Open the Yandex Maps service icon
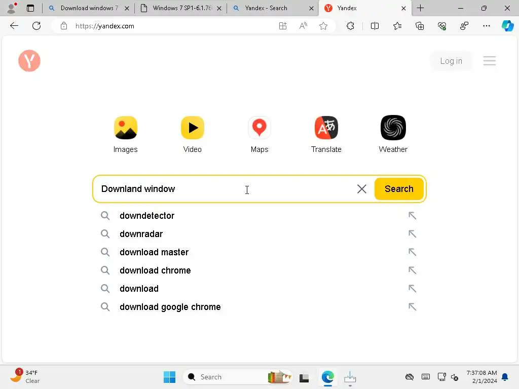The height and width of the screenshot is (389, 519). (x=259, y=128)
